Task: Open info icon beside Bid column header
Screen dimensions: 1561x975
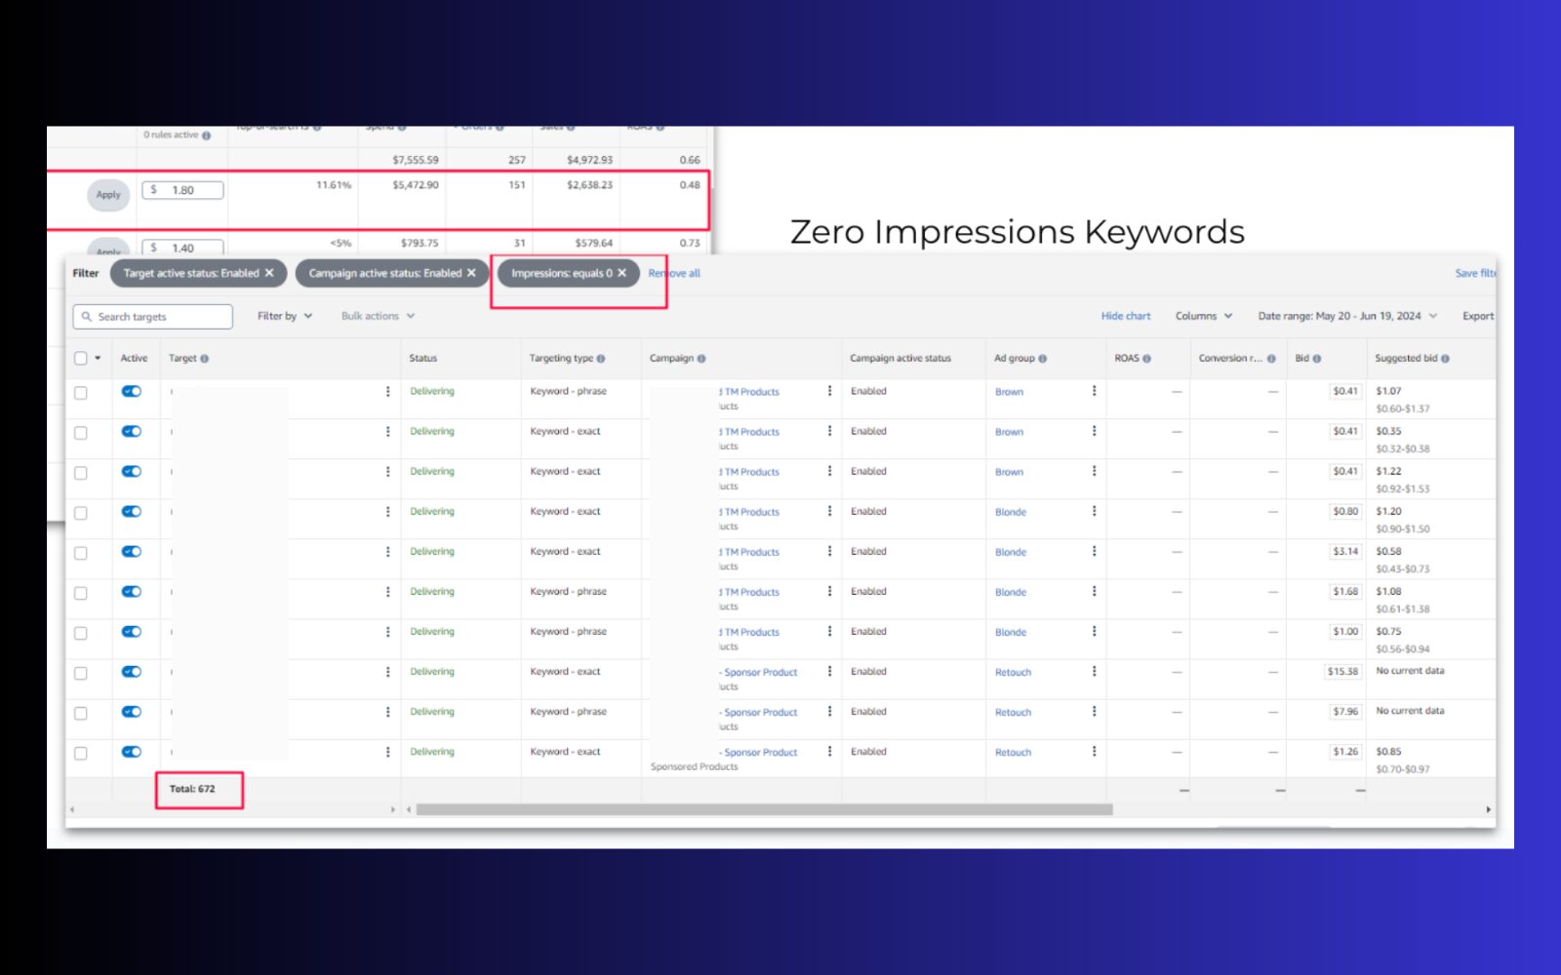Action: click(x=1317, y=359)
